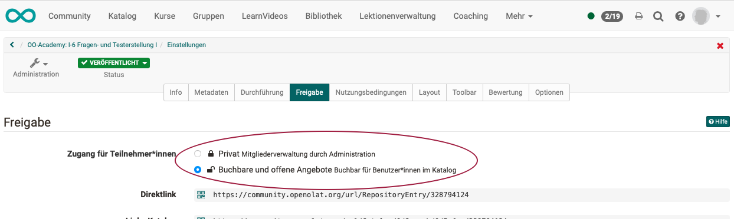The width and height of the screenshot is (734, 219).
Task: Switch to the Metadaten tab
Action: [x=211, y=92]
